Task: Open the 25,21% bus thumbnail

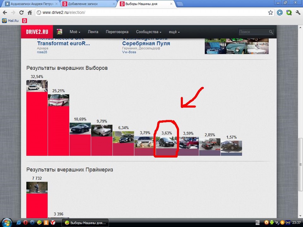Action: tap(59, 100)
